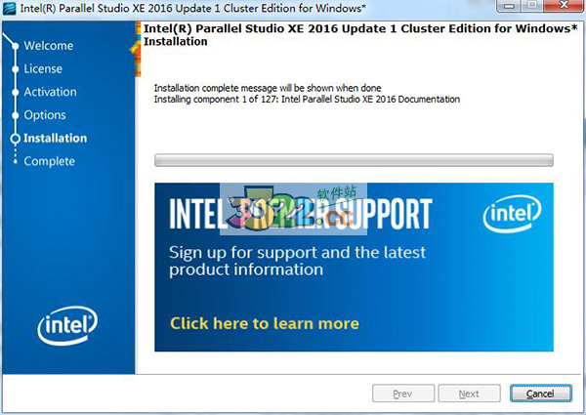The height and width of the screenshot is (415, 586).
Task: Click the Cancel button
Action: (541, 393)
